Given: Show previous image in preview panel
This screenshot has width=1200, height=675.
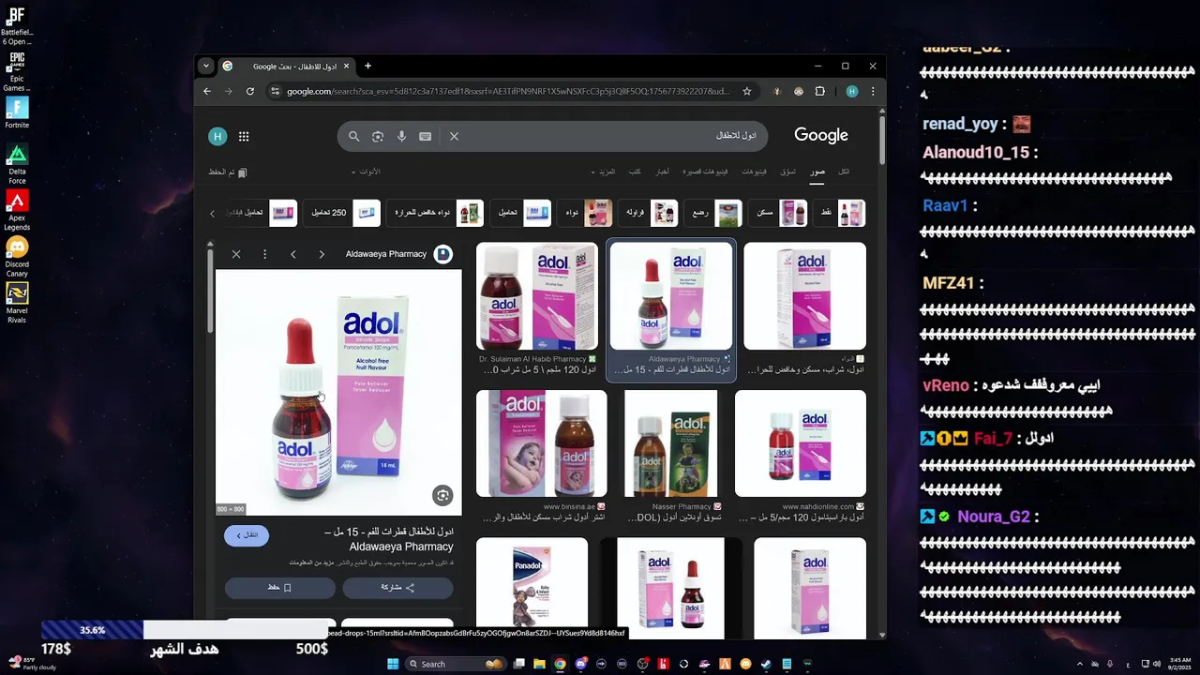Looking at the screenshot, I should point(293,254).
